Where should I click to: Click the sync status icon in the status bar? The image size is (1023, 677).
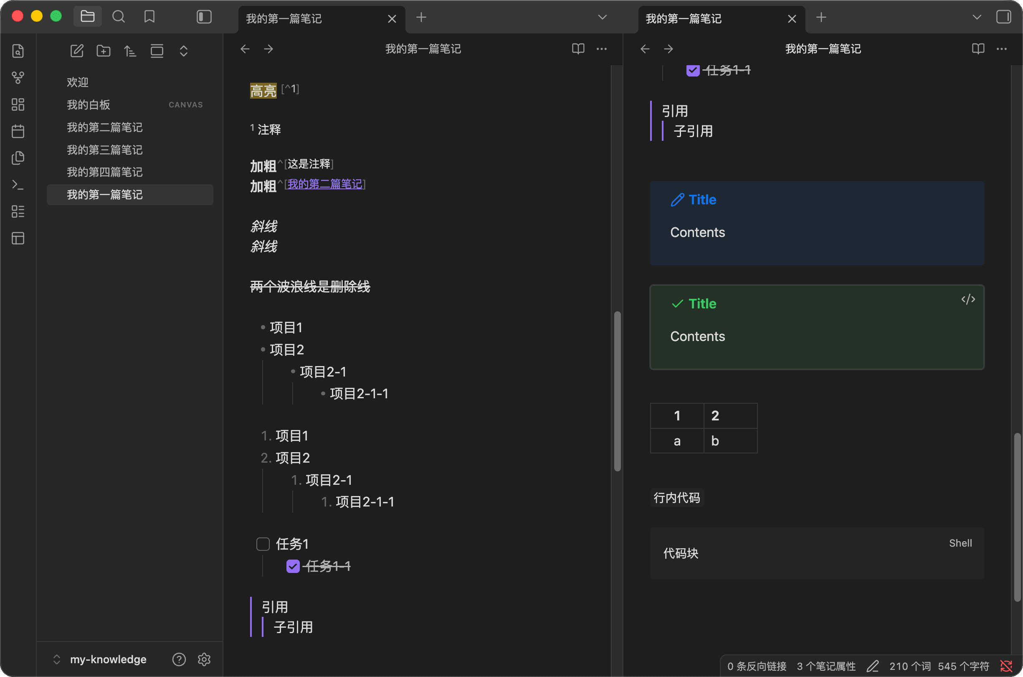point(1006,666)
